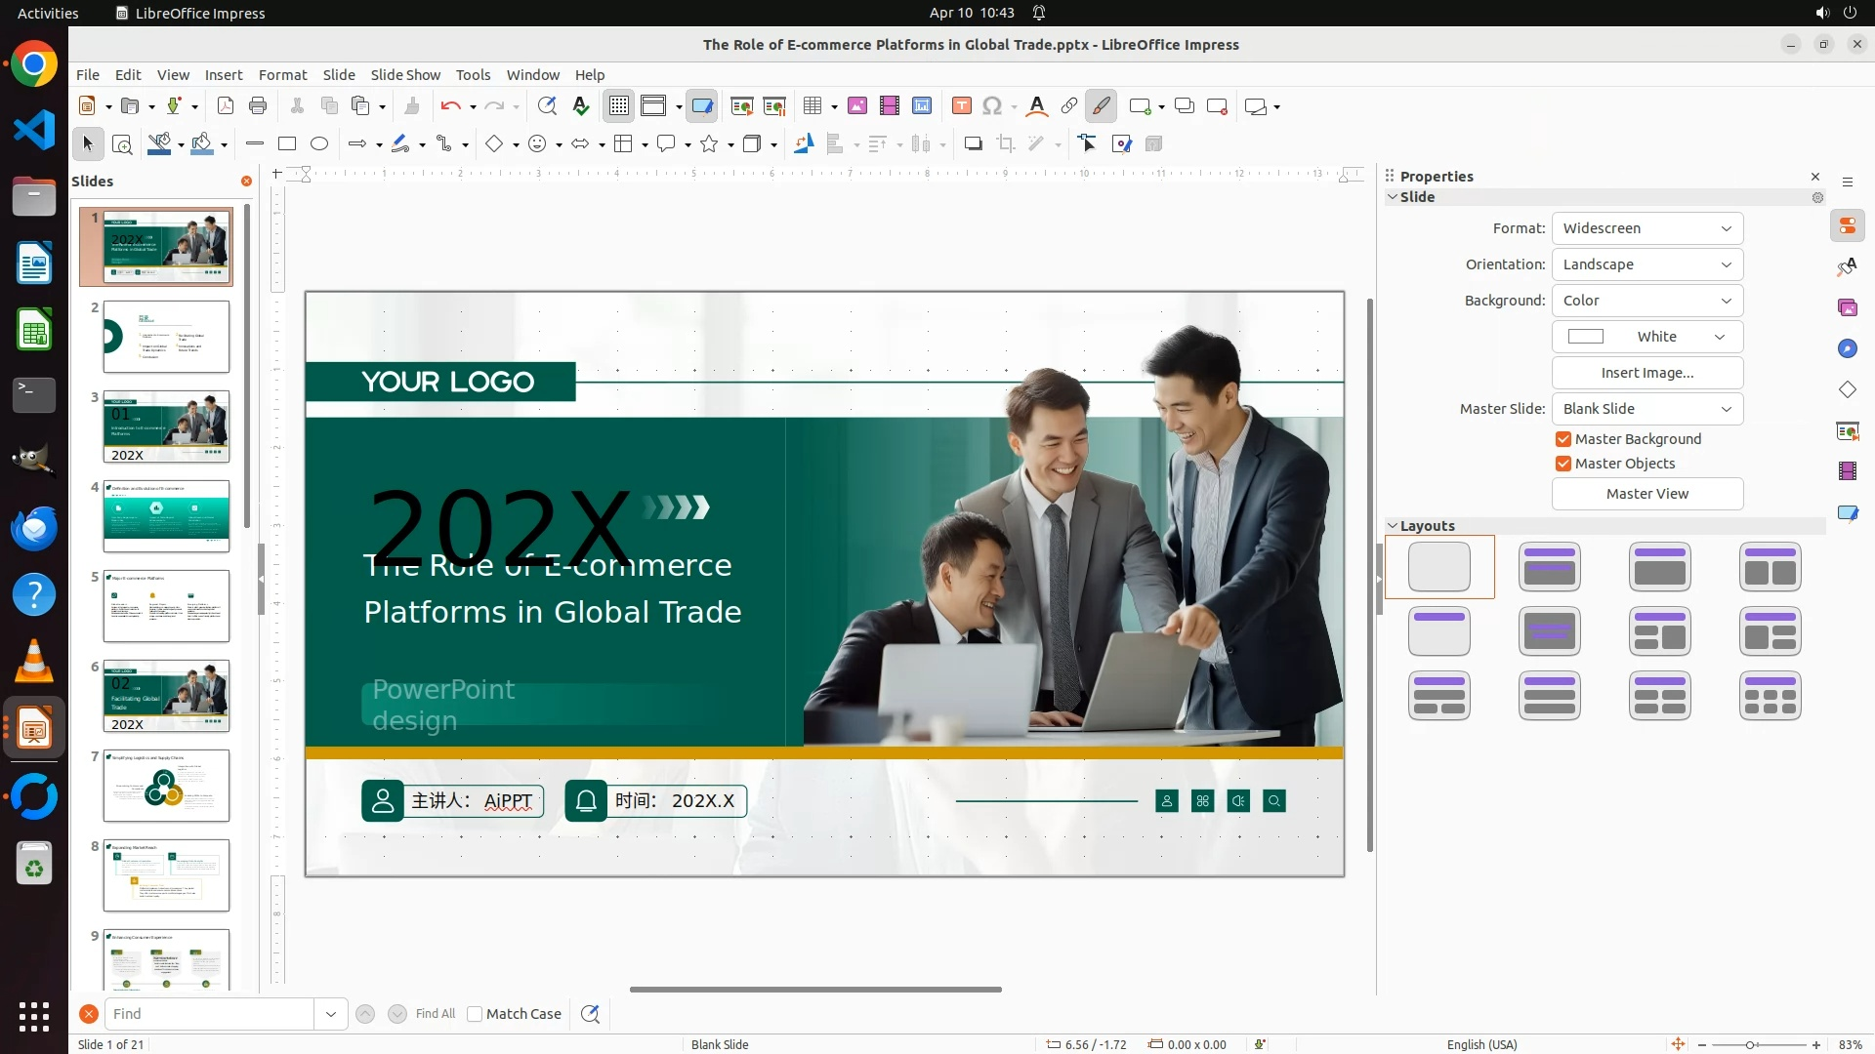
Task: Open the Slide Show menu
Action: pos(405,75)
